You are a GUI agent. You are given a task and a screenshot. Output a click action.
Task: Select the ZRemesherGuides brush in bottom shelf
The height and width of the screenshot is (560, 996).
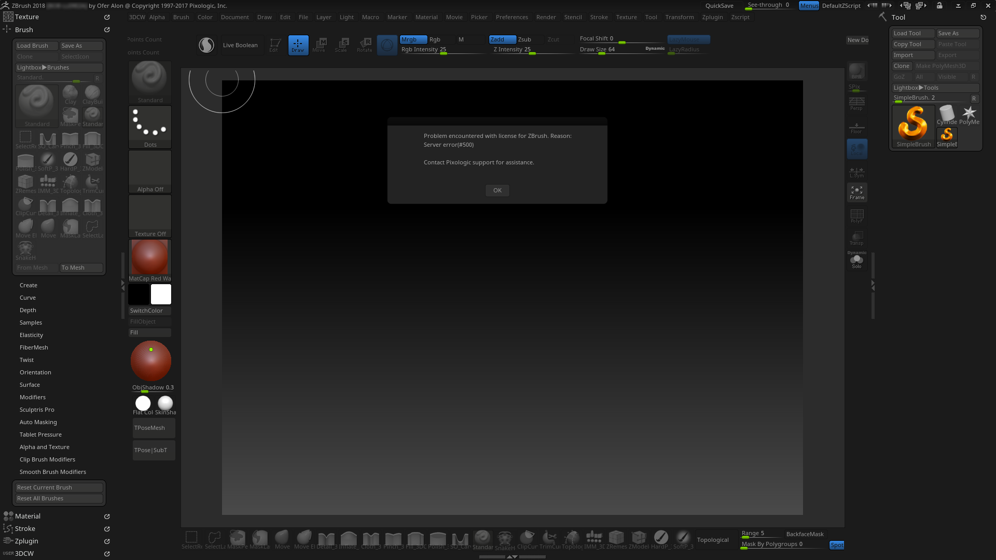616,540
